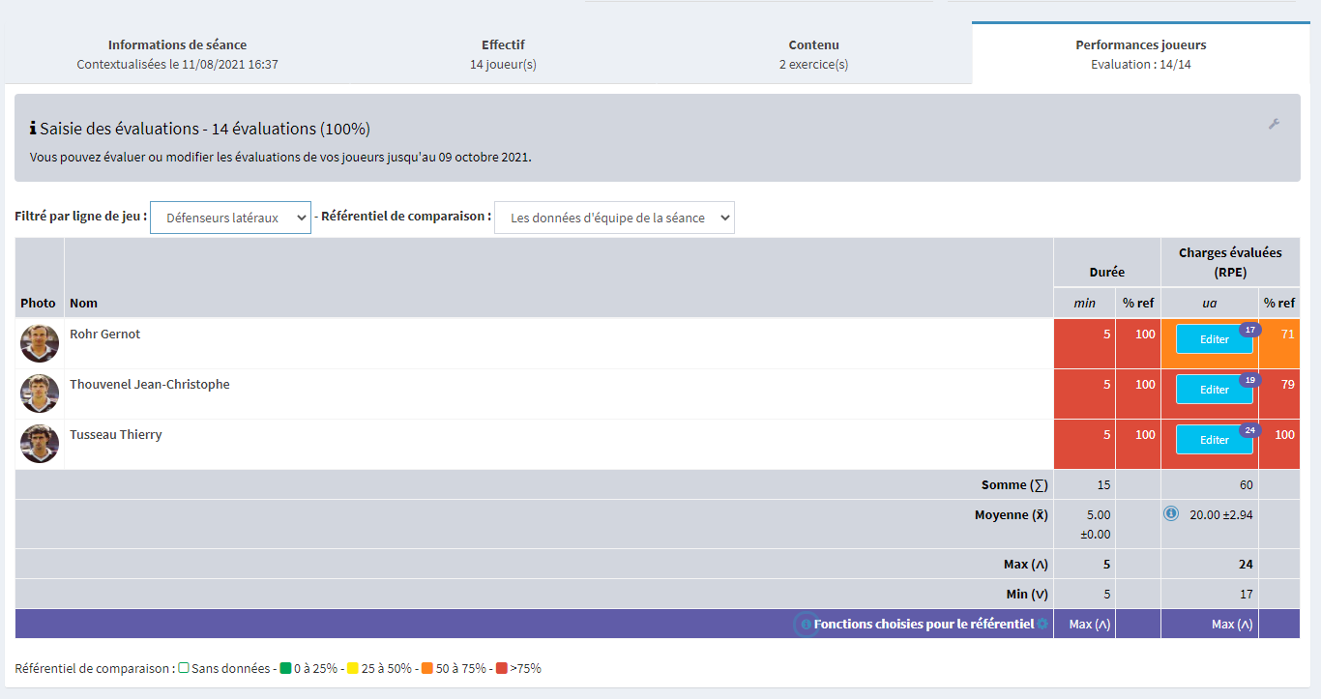This screenshot has width=1321, height=699.
Task: Click Max (∧) function under Charges column
Action: (1232, 624)
